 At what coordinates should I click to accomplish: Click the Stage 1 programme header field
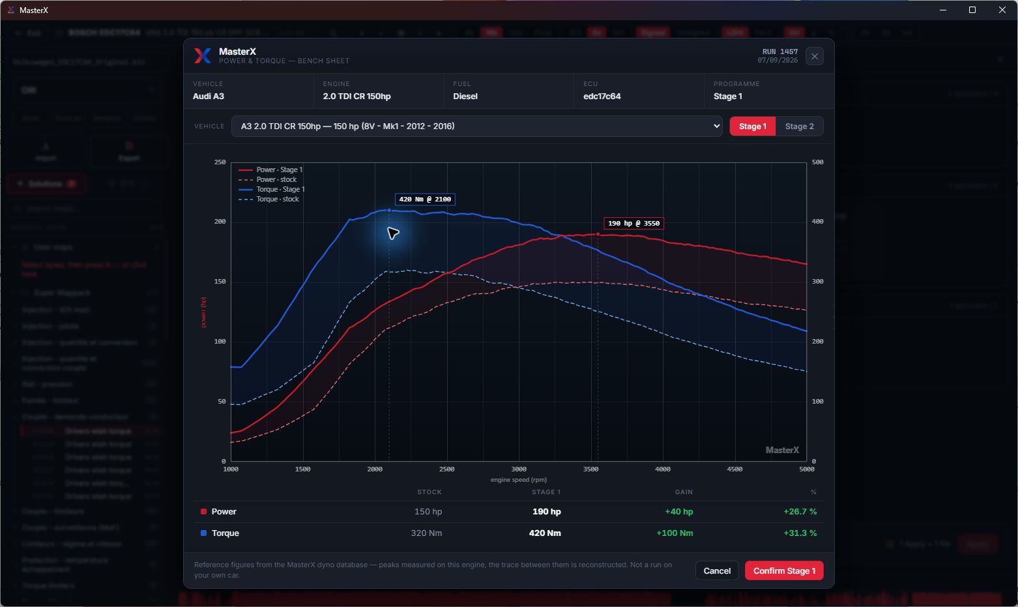[769, 91]
